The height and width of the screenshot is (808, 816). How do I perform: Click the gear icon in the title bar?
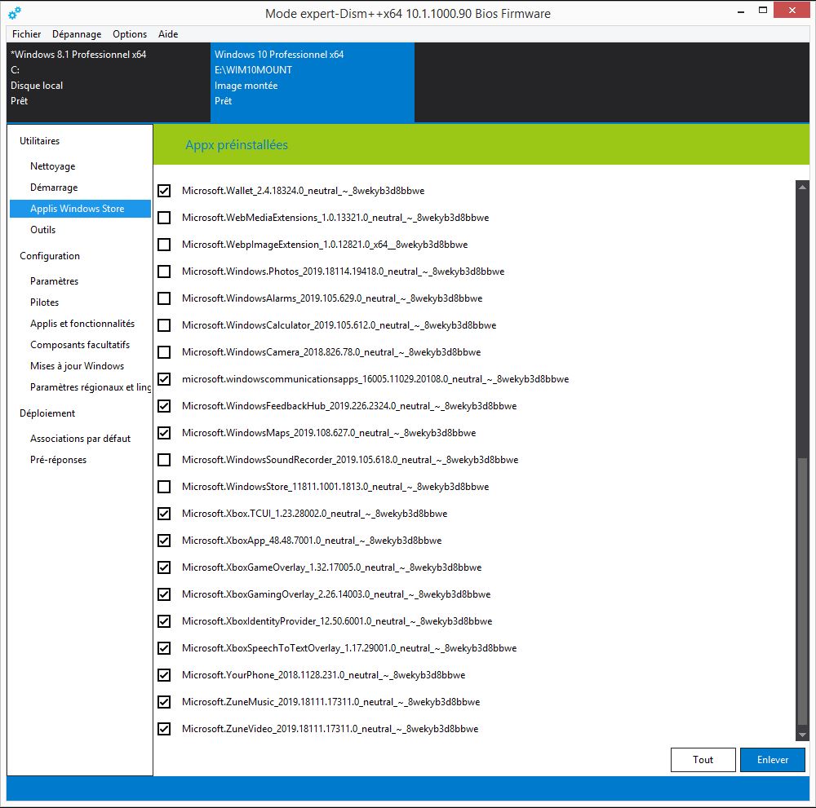pos(13,11)
